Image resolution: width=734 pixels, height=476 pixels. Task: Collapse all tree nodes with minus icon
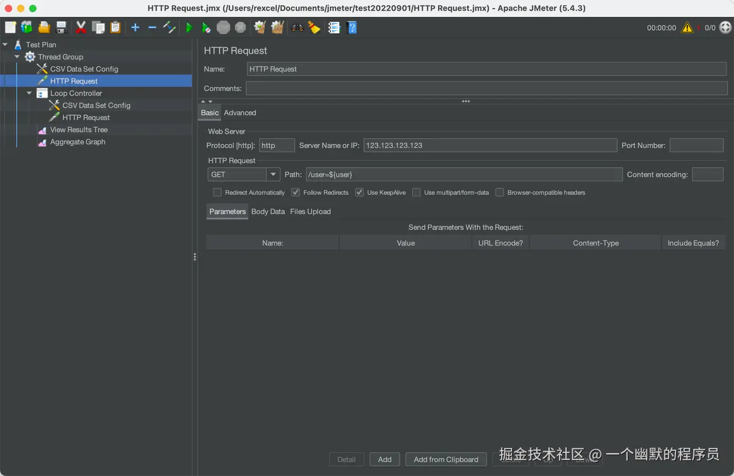pyautogui.click(x=152, y=27)
